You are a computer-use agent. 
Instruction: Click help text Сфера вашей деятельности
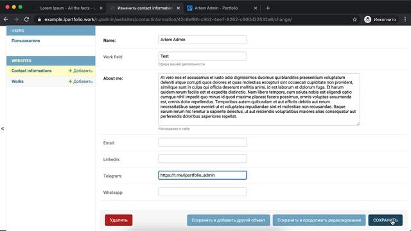tap(181, 64)
